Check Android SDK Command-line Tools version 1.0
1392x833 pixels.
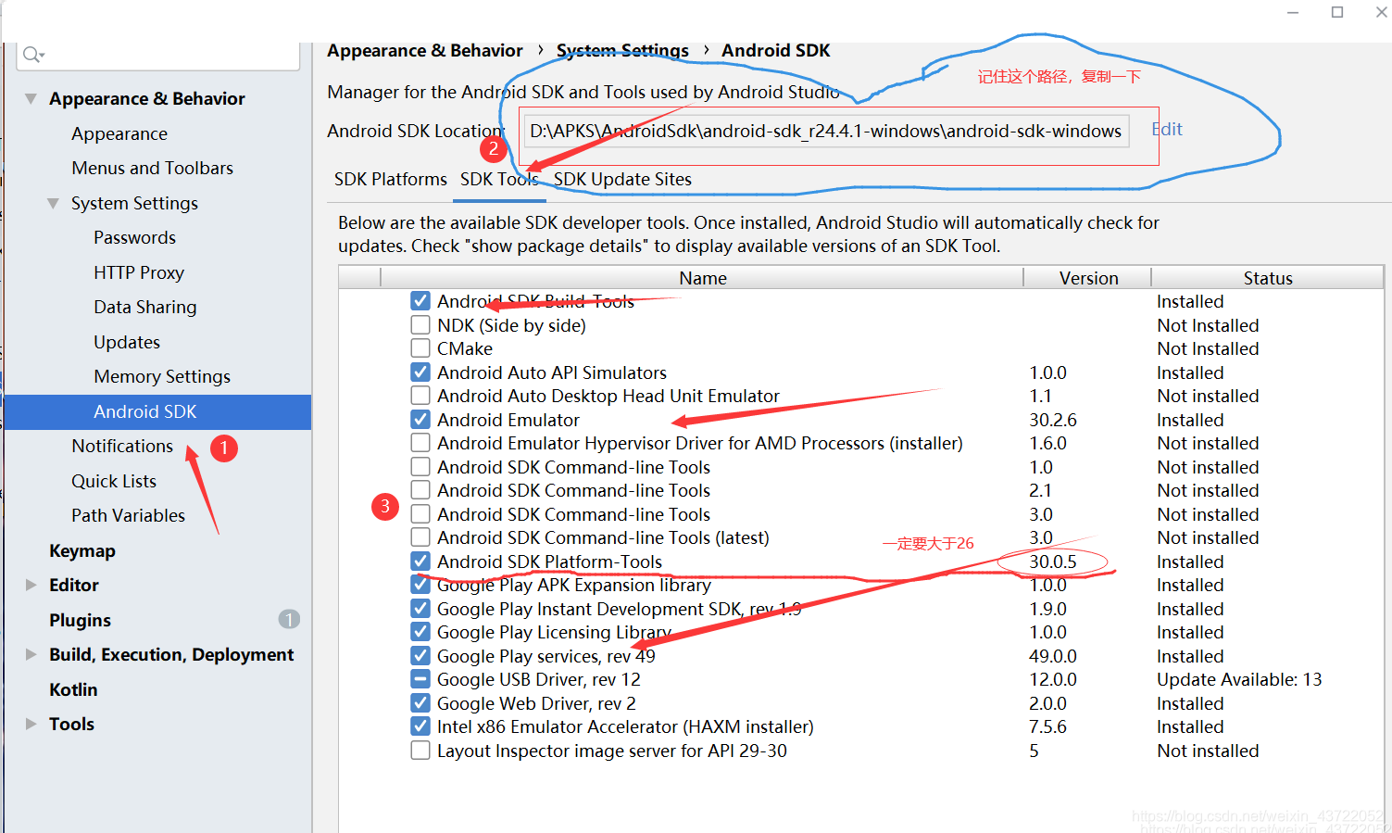point(420,467)
